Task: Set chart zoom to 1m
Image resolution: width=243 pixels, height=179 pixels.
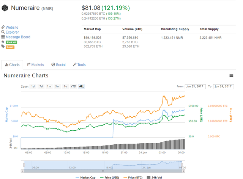Action: (49, 86)
